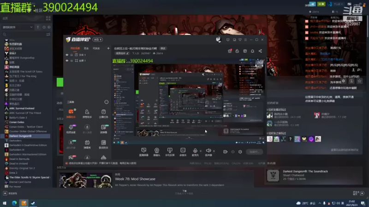Toggle preview visibility eye in bottom toolbar
This screenshot has width=369, height=207.
point(233,152)
